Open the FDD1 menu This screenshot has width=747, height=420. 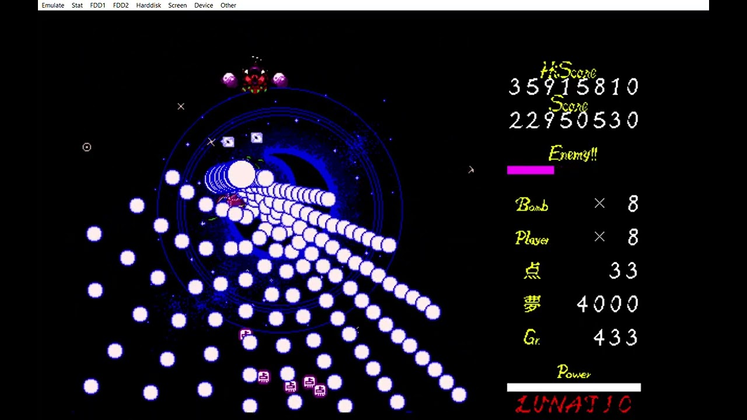[97, 5]
